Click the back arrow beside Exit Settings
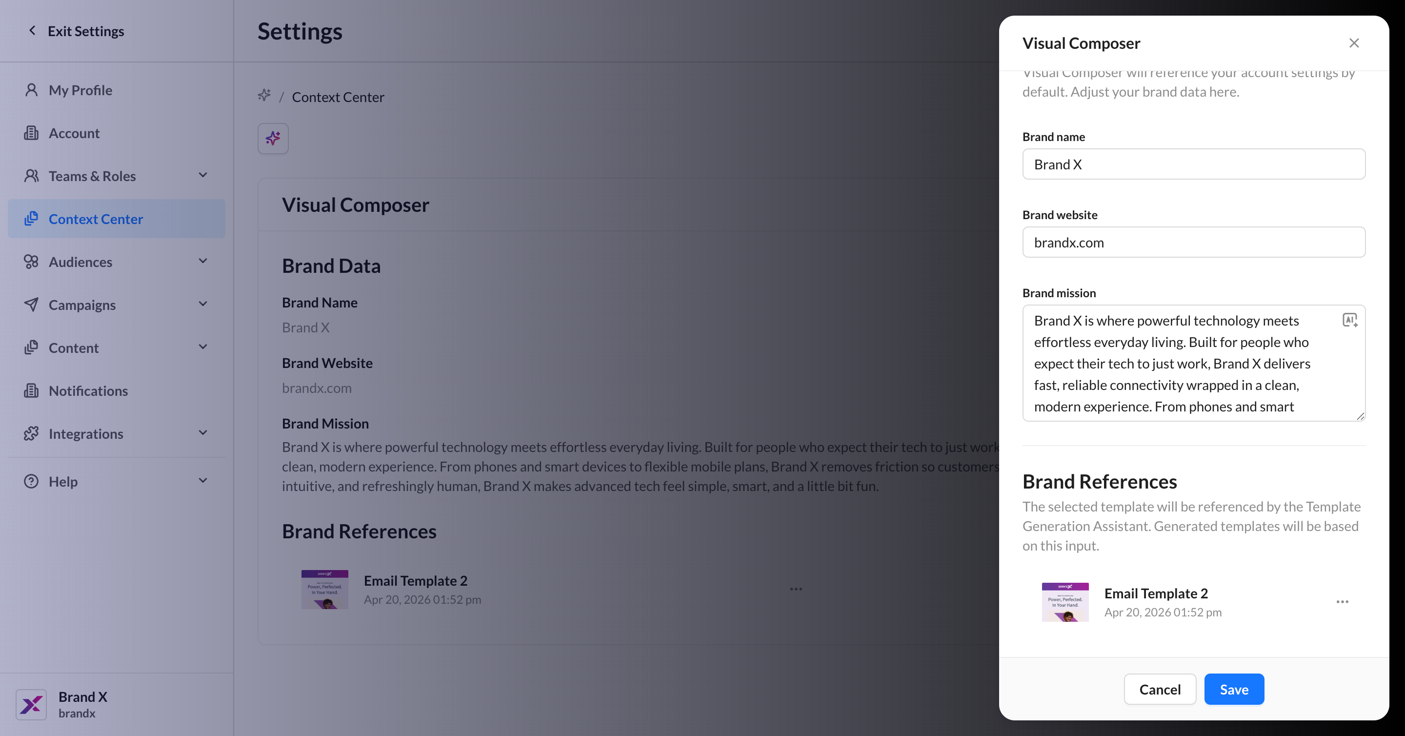 [32, 31]
